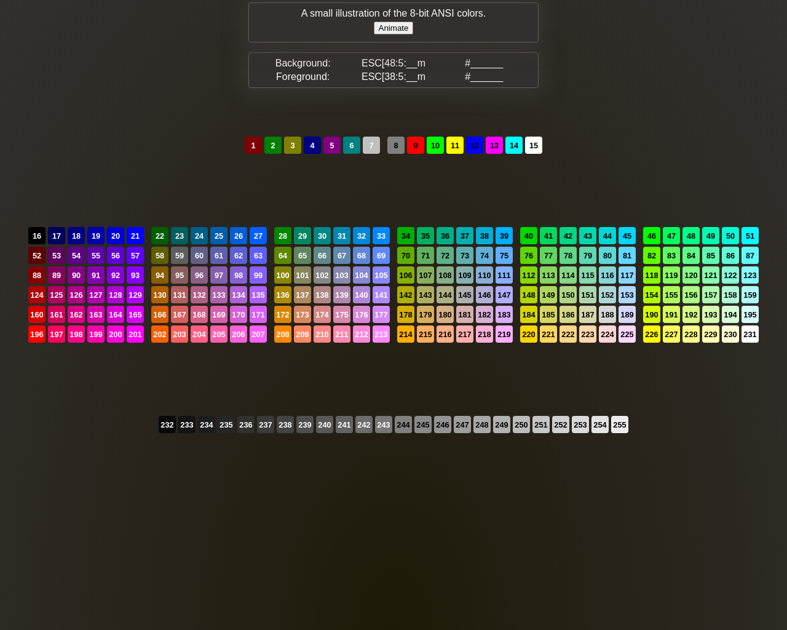
Task: Pick light gray swatch 7
Action: (371, 145)
